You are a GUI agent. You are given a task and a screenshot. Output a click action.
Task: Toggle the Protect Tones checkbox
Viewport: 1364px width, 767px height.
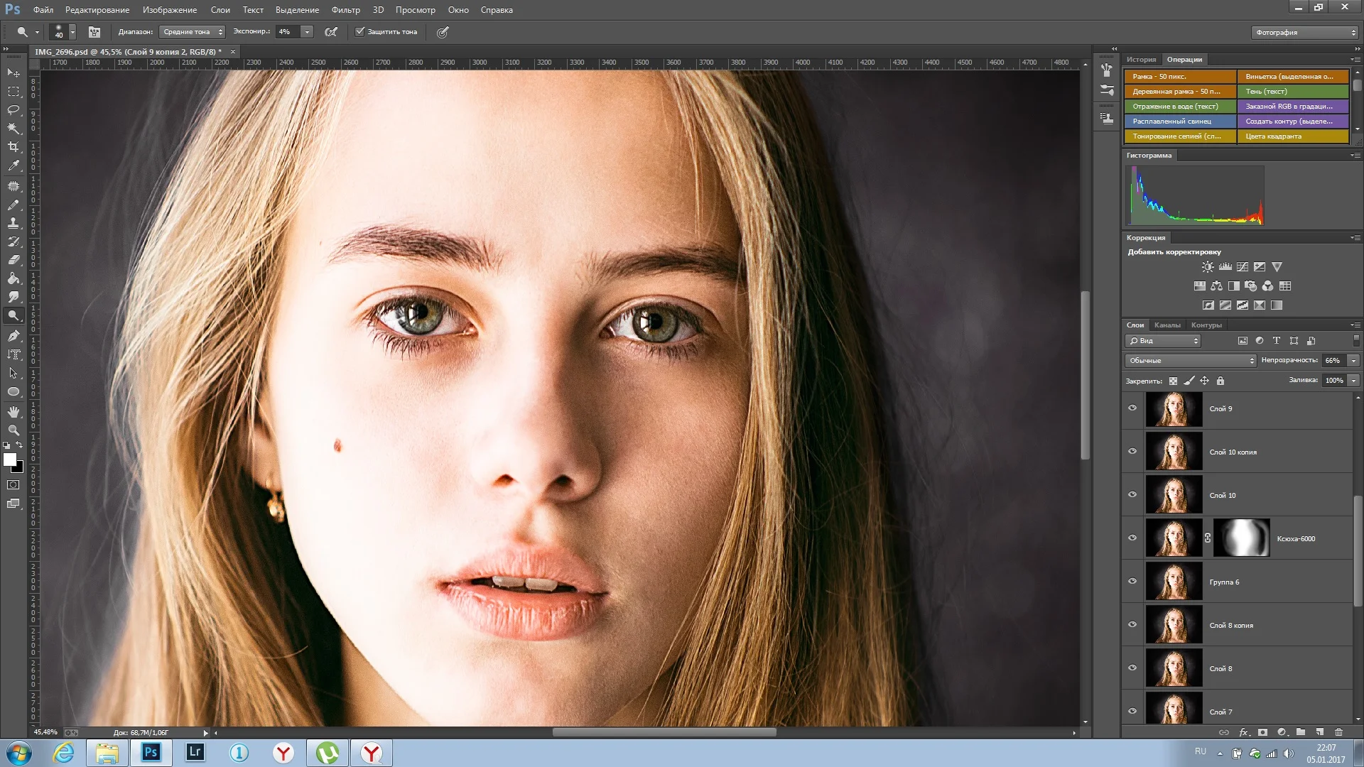coord(359,32)
